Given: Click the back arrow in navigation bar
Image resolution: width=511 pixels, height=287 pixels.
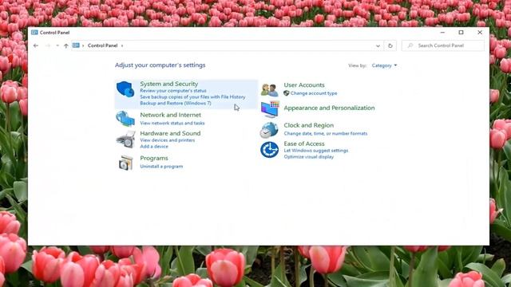Looking at the screenshot, I should click(36, 45).
